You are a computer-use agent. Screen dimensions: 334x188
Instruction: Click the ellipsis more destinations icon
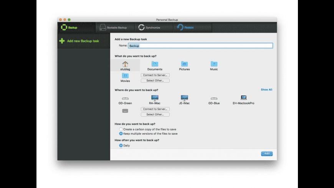click(125, 111)
